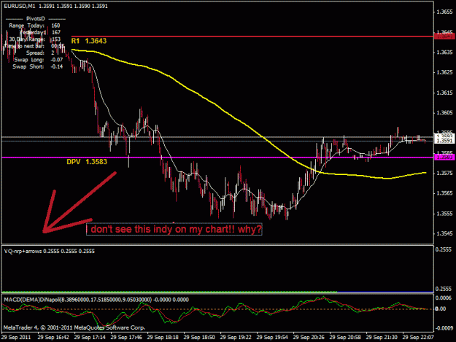Click the 1.3575 price scale label

(x=444, y=173)
